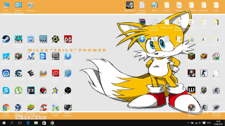Launch Cheat Engine from the desktop
The width and height of the screenshot is (225, 126).
point(18,73)
